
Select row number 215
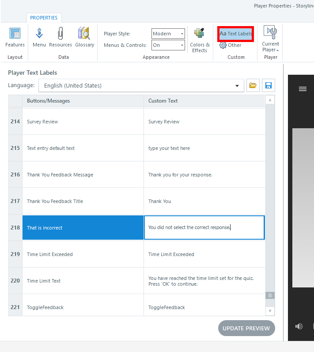click(15, 148)
